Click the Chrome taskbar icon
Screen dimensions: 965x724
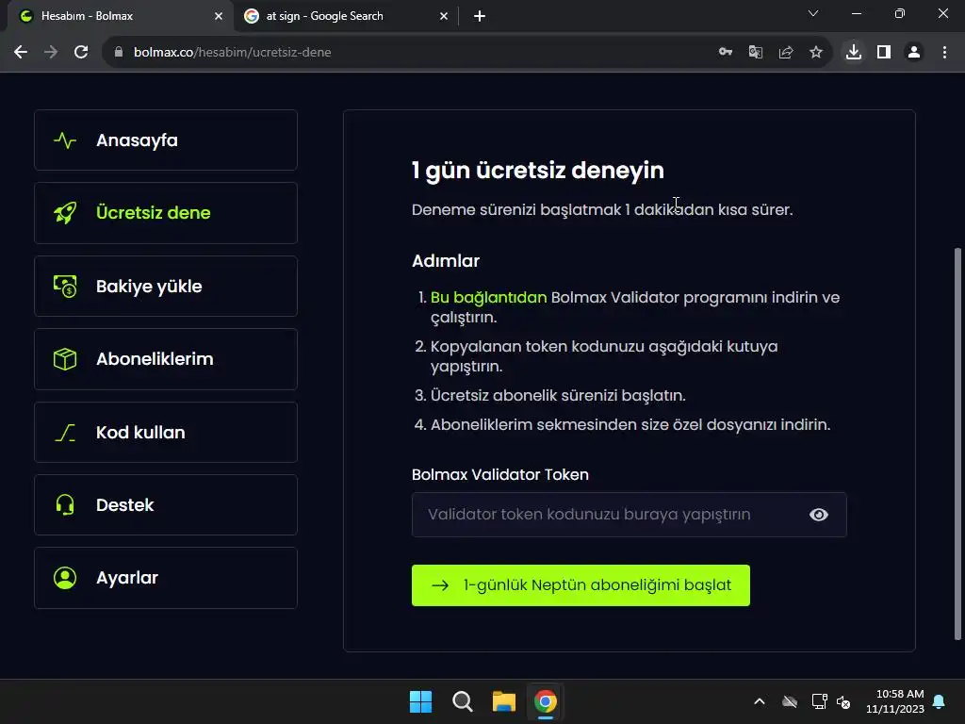pyautogui.click(x=546, y=701)
